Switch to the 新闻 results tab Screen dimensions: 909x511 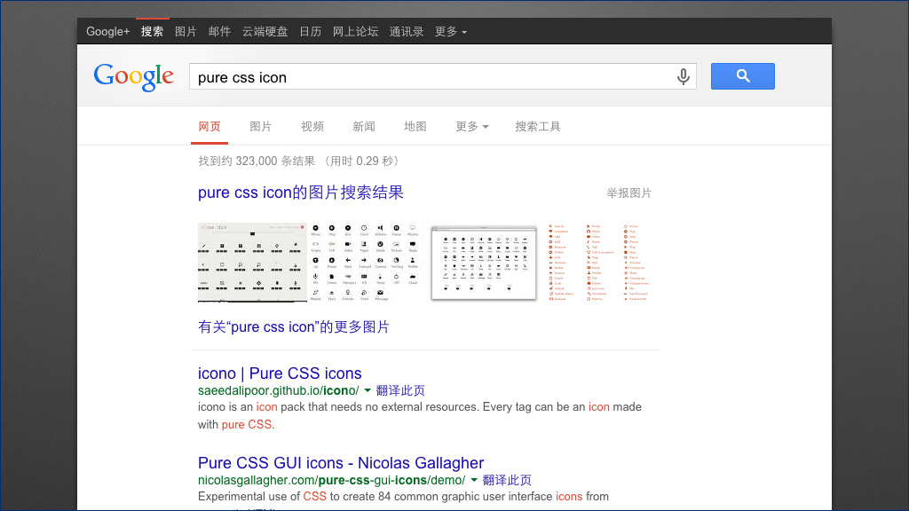pos(363,126)
